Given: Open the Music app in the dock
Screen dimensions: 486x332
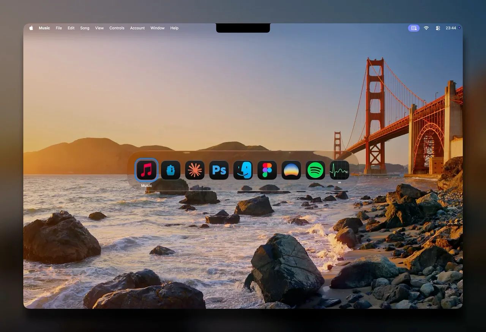Looking at the screenshot, I should click(147, 170).
